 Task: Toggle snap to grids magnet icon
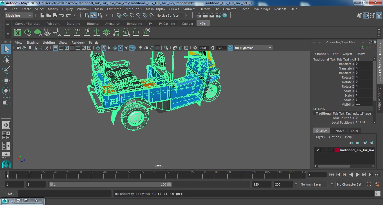119,15
